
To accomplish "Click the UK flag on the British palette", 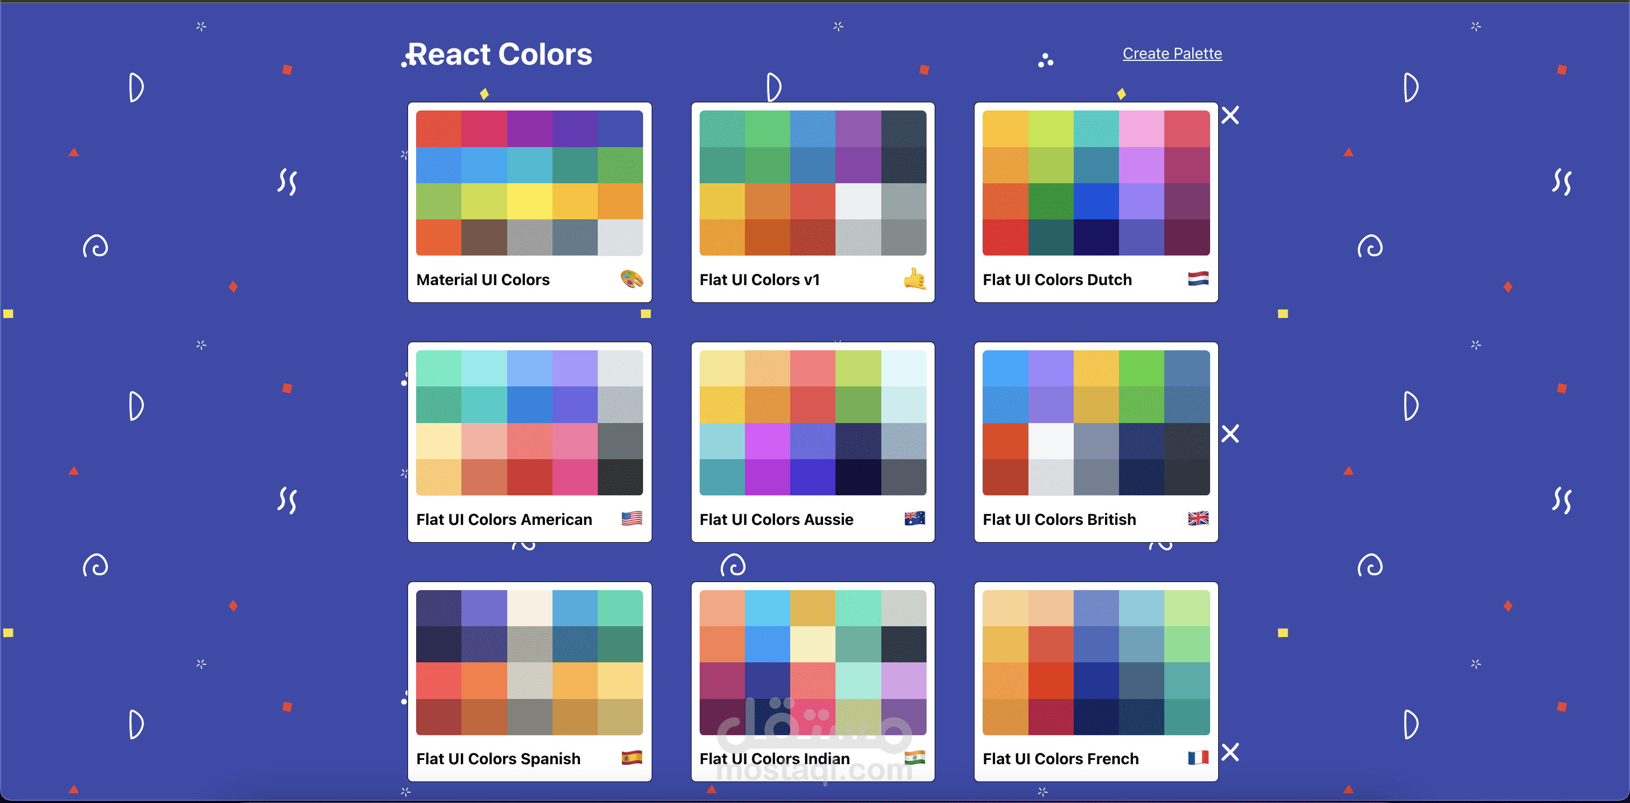I will (1198, 518).
